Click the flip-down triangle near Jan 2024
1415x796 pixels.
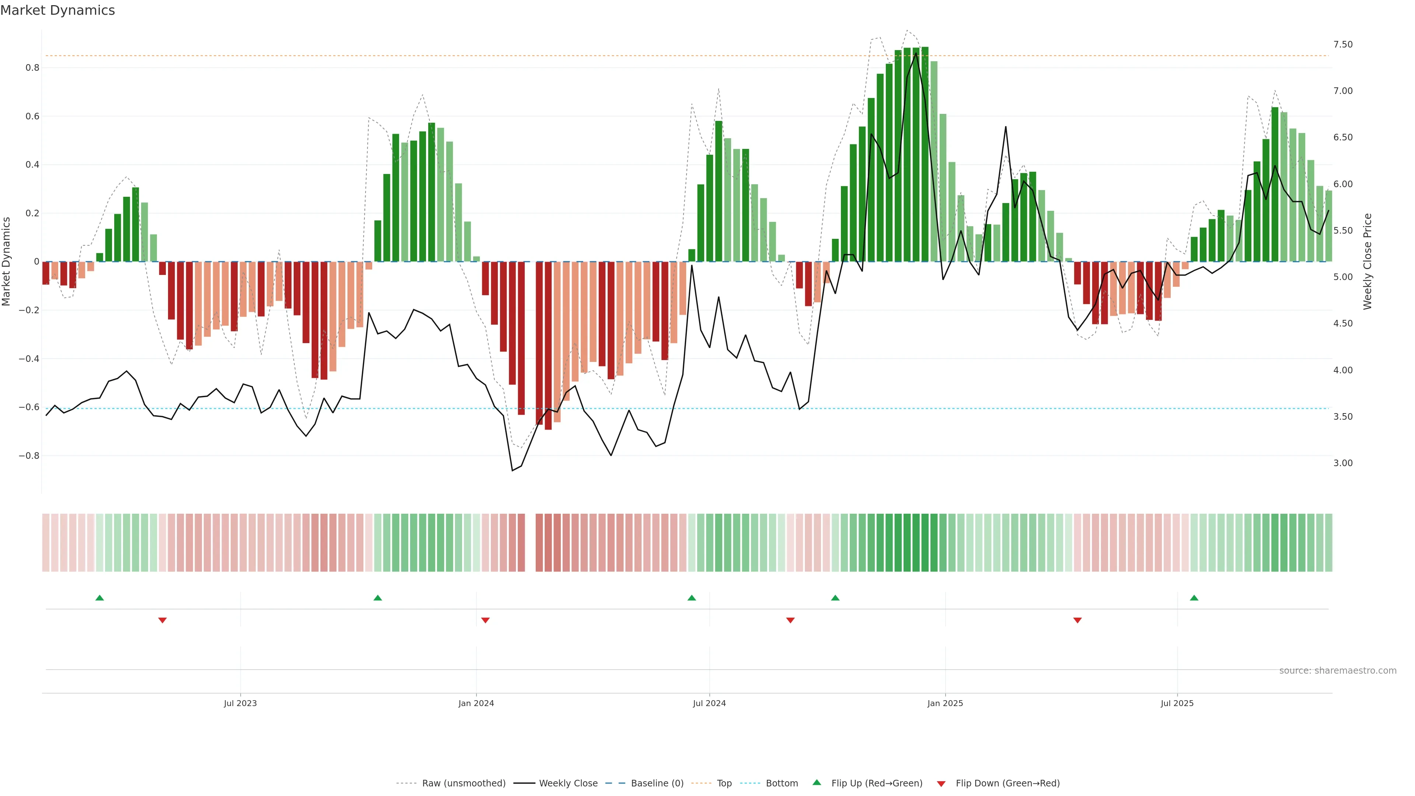(485, 620)
